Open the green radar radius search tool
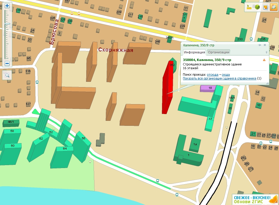The width and height of the screenshot is (279, 205). pos(257,7)
